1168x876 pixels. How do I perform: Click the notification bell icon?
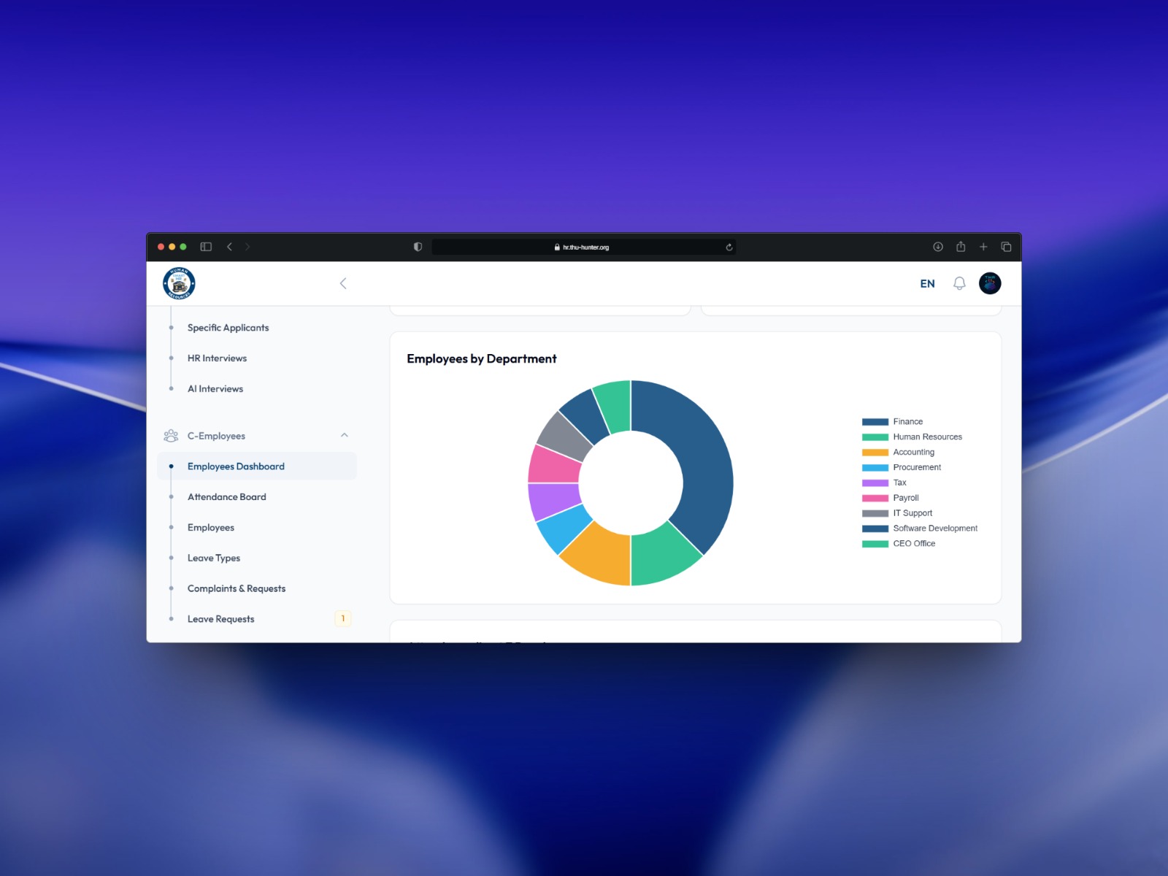(x=959, y=283)
